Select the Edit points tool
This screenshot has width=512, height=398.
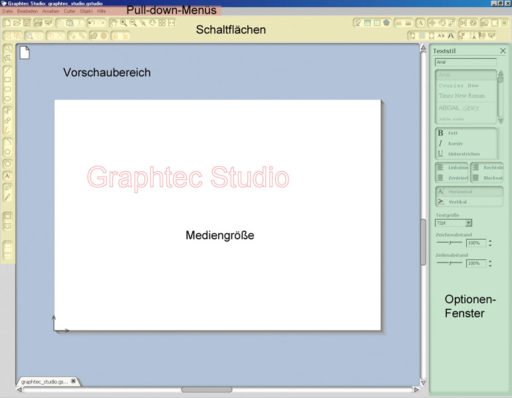click(x=7, y=58)
